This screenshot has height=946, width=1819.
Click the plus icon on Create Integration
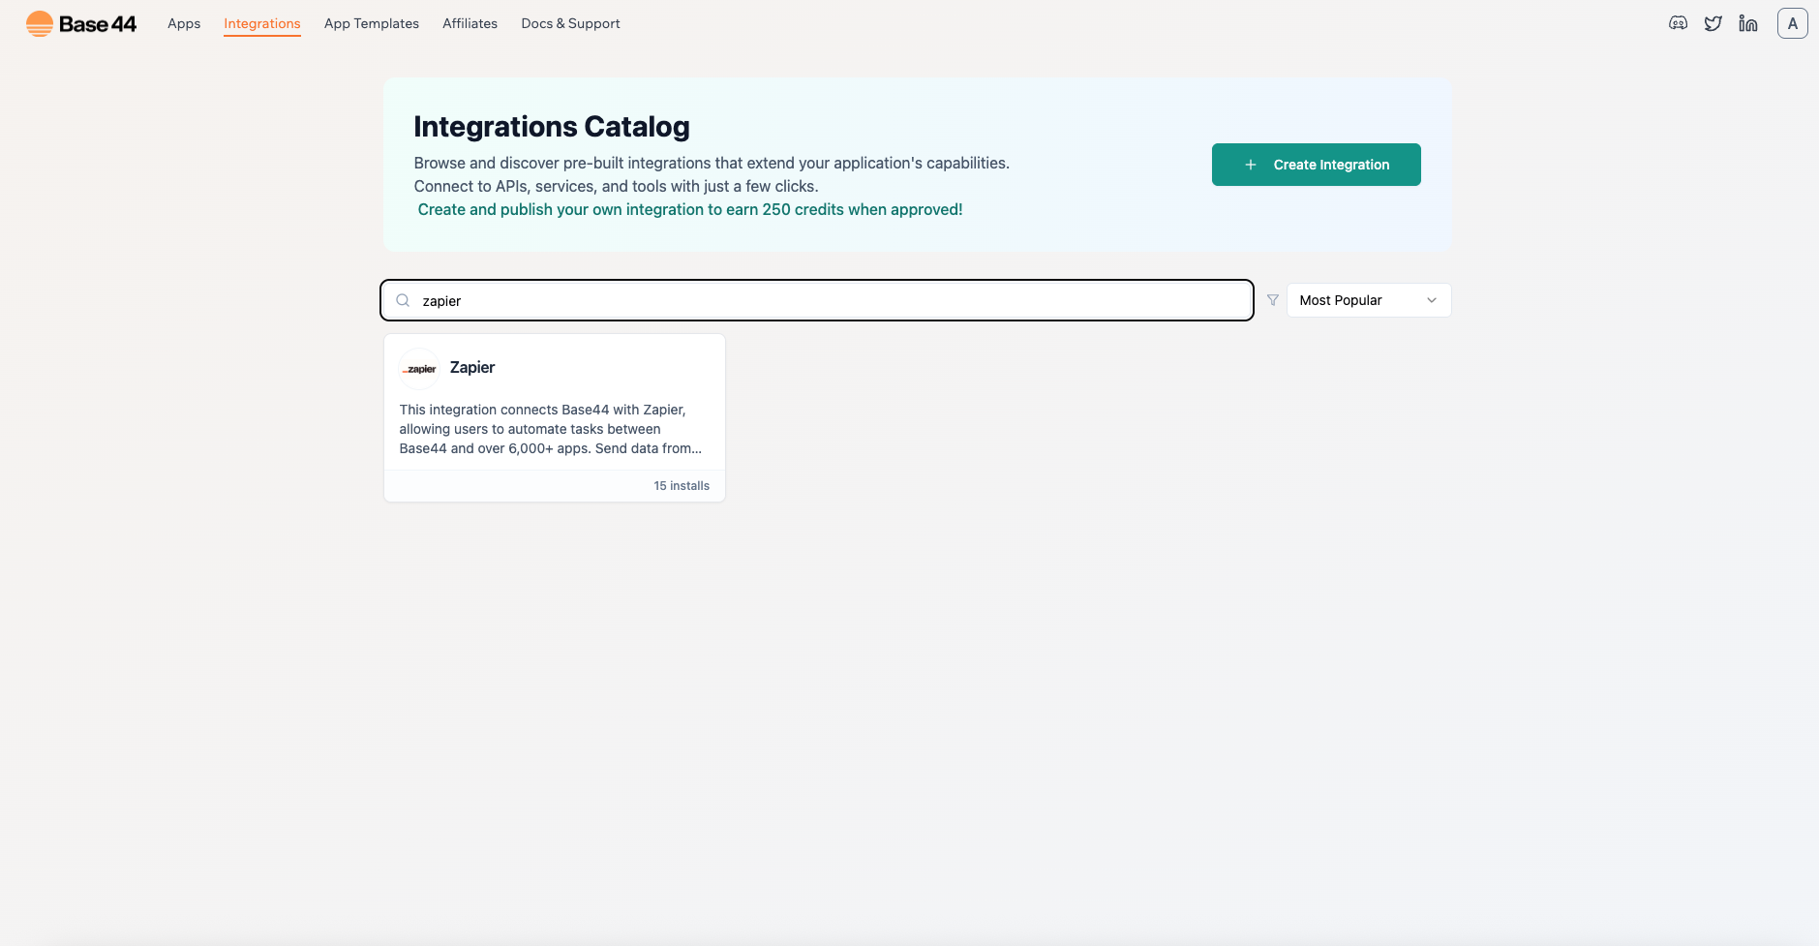[1250, 164]
